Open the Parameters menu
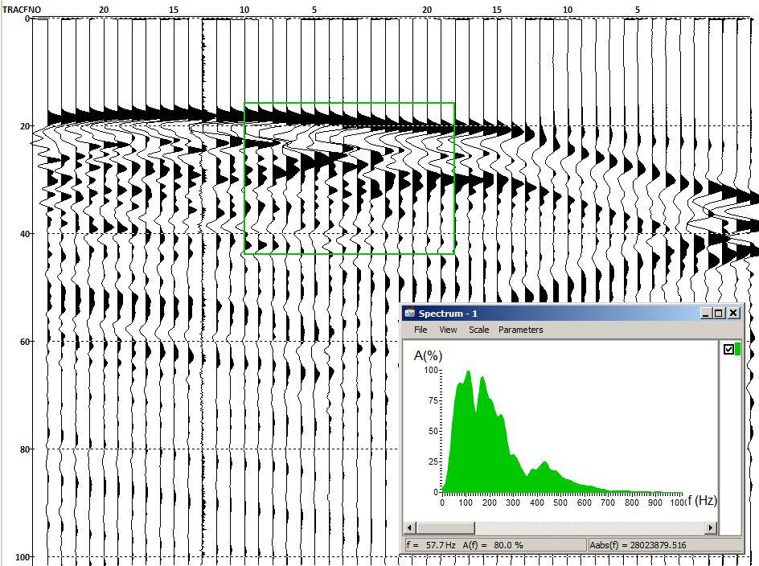759x566 pixels. [520, 330]
